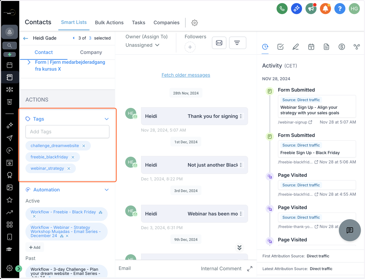Switch to the Tasks tab
The width and height of the screenshot is (365, 279).
[x=138, y=23]
